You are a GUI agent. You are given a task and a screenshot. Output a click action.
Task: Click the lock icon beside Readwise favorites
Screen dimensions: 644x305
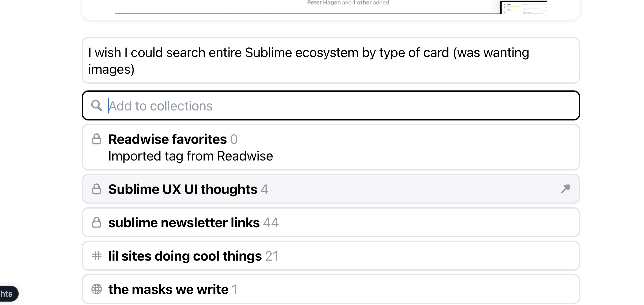click(97, 139)
